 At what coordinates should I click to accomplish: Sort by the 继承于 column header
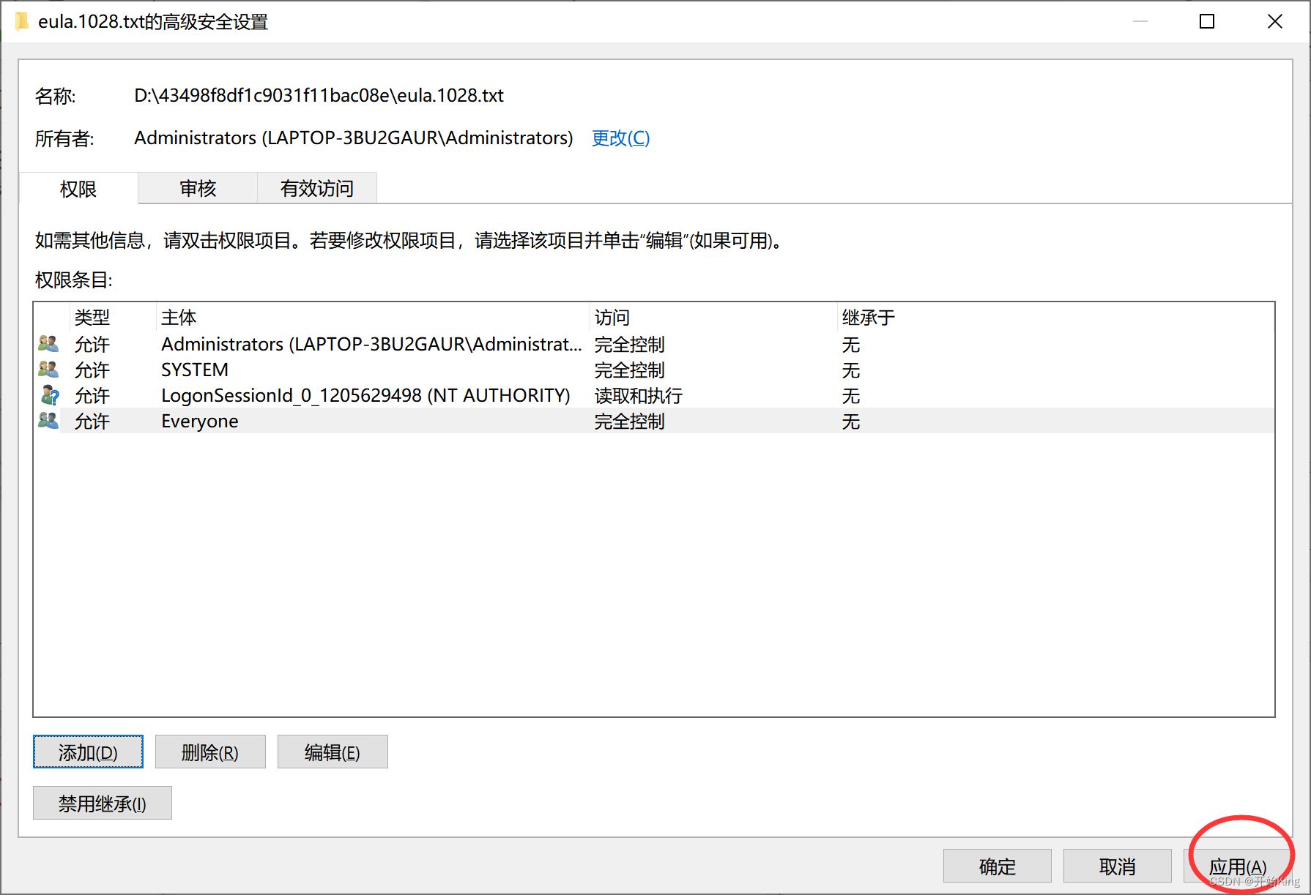(x=1055, y=317)
